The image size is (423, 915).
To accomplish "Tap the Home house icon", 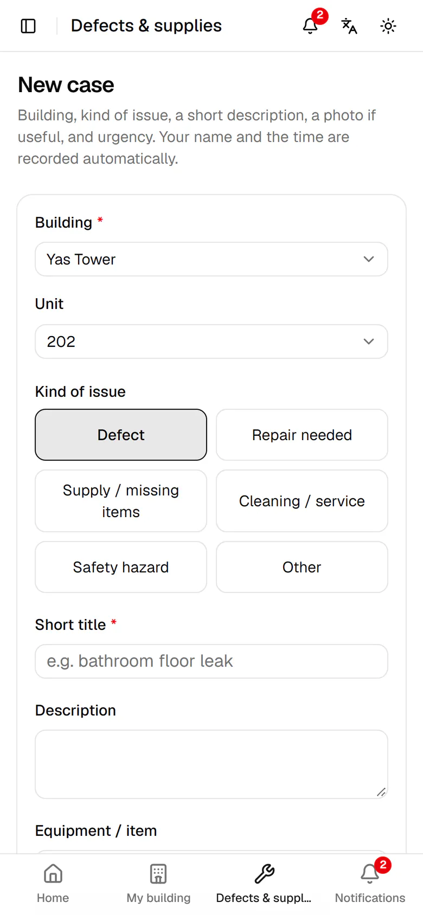I will pos(53,874).
